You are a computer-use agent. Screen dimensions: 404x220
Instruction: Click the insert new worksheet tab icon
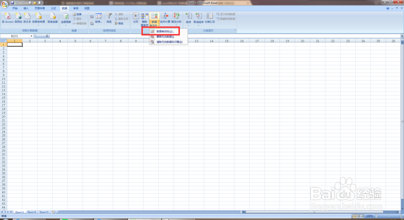(x=54, y=212)
